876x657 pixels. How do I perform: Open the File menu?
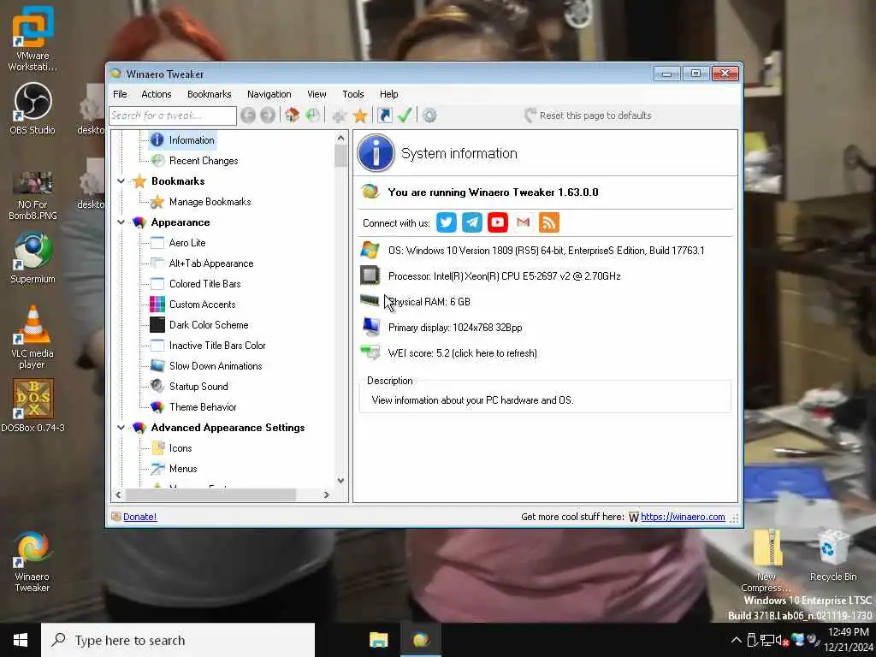point(120,94)
